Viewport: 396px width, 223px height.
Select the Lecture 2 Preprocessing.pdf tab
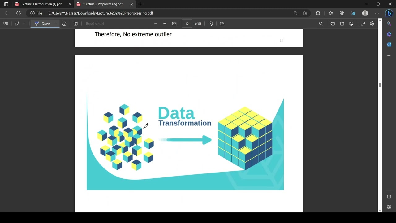(103, 4)
